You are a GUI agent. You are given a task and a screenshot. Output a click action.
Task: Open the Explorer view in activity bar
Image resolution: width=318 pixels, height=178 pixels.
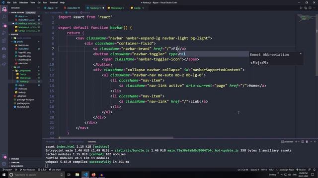click(4, 9)
